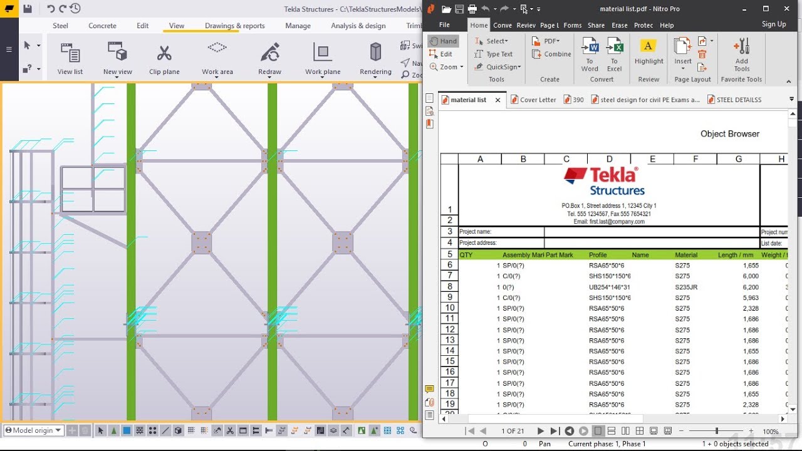Screen dimensions: 802x451
Task: Open the File menu in Nitro Pro
Action: (444, 25)
